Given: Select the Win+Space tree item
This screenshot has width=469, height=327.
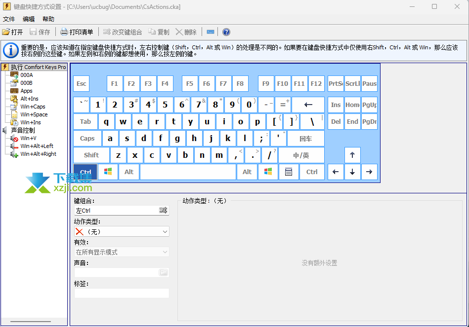Looking at the screenshot, I should click(34, 114).
